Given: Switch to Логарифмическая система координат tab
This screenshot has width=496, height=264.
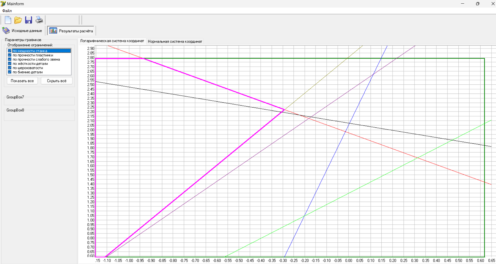Looking at the screenshot, I should click(112, 41).
